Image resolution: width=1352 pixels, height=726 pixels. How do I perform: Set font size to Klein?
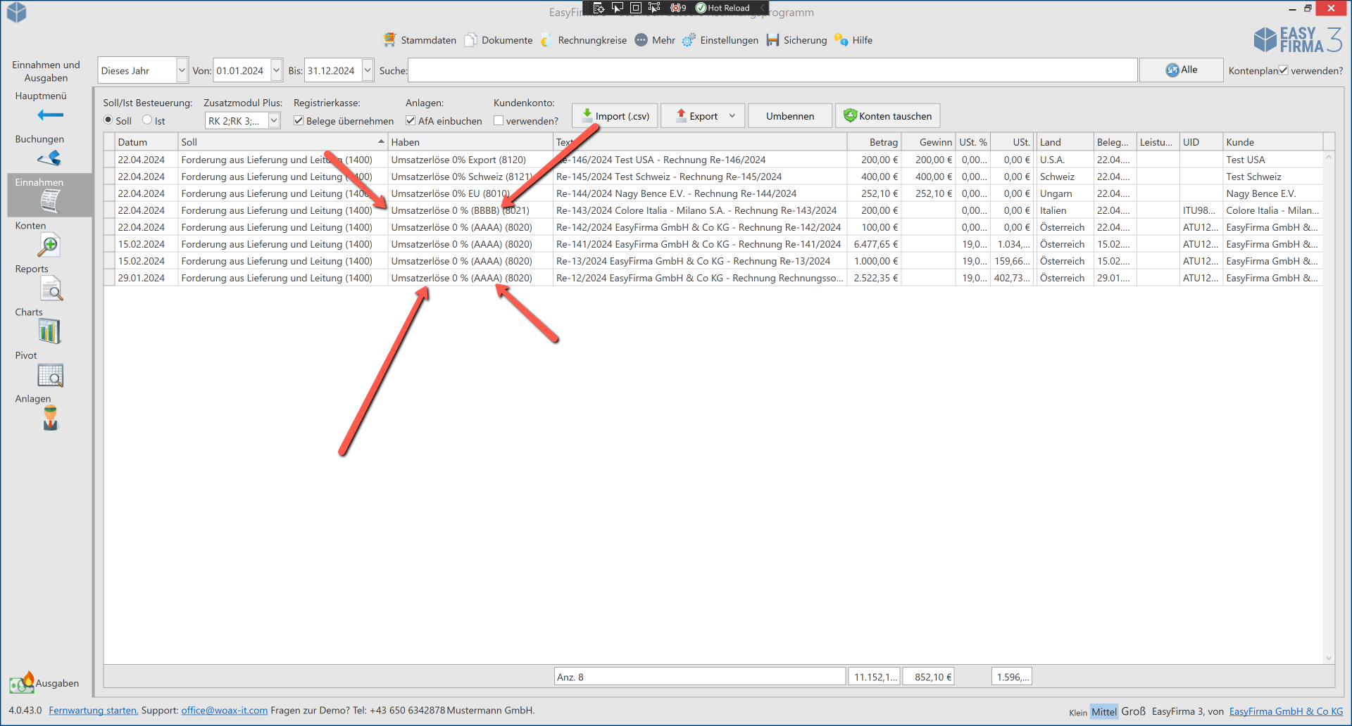(x=1078, y=713)
